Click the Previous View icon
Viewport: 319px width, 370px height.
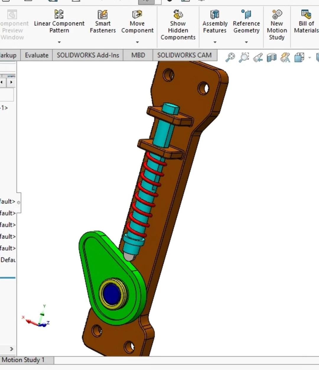point(258,57)
